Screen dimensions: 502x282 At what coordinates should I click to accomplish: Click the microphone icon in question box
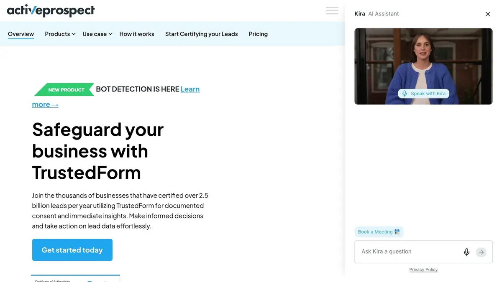click(466, 252)
